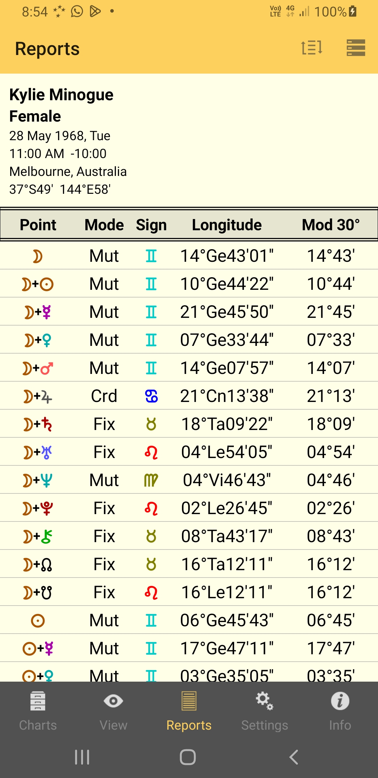Tap the Moon+Neptune midpoint symbol
The image size is (378, 778).
(38, 480)
